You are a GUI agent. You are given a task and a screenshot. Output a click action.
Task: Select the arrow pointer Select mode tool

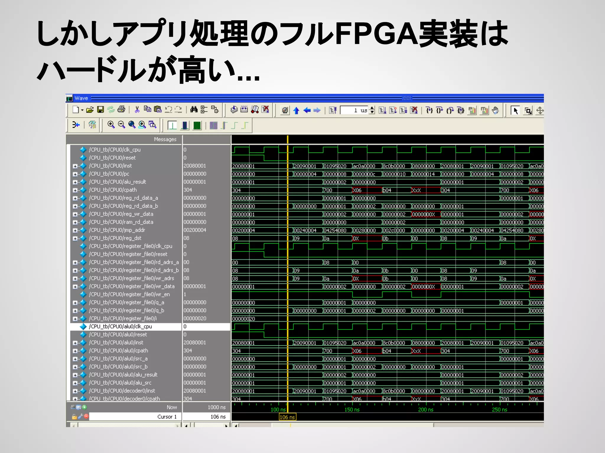pos(515,111)
